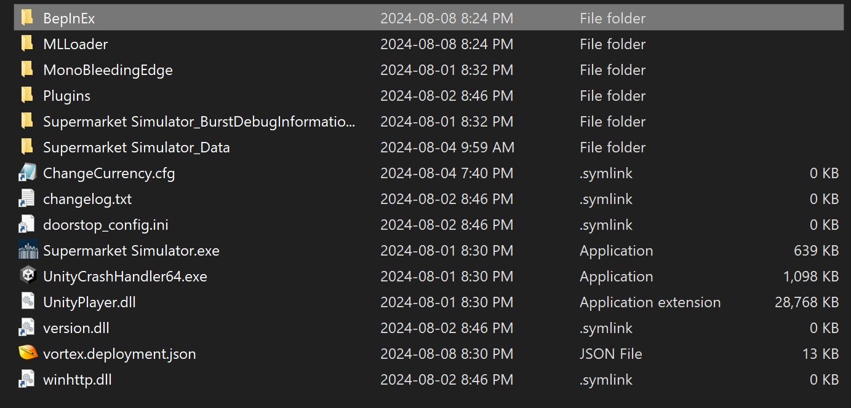This screenshot has height=408, width=851.
Task: Select the BepInEx folder name
Action: (x=69, y=18)
